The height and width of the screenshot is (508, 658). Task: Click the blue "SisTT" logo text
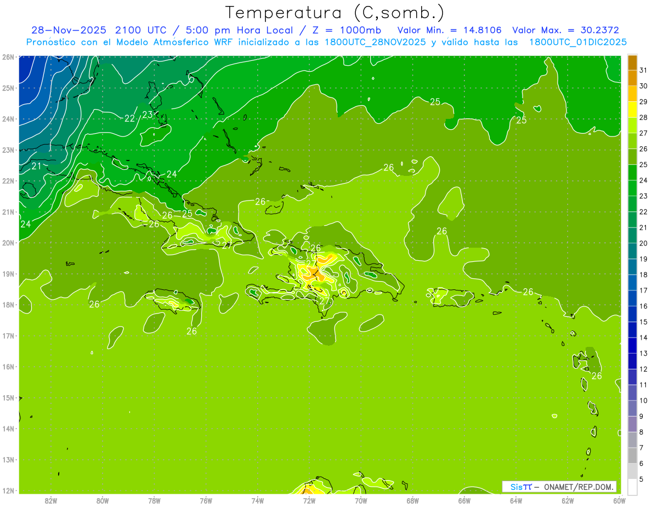click(x=521, y=487)
